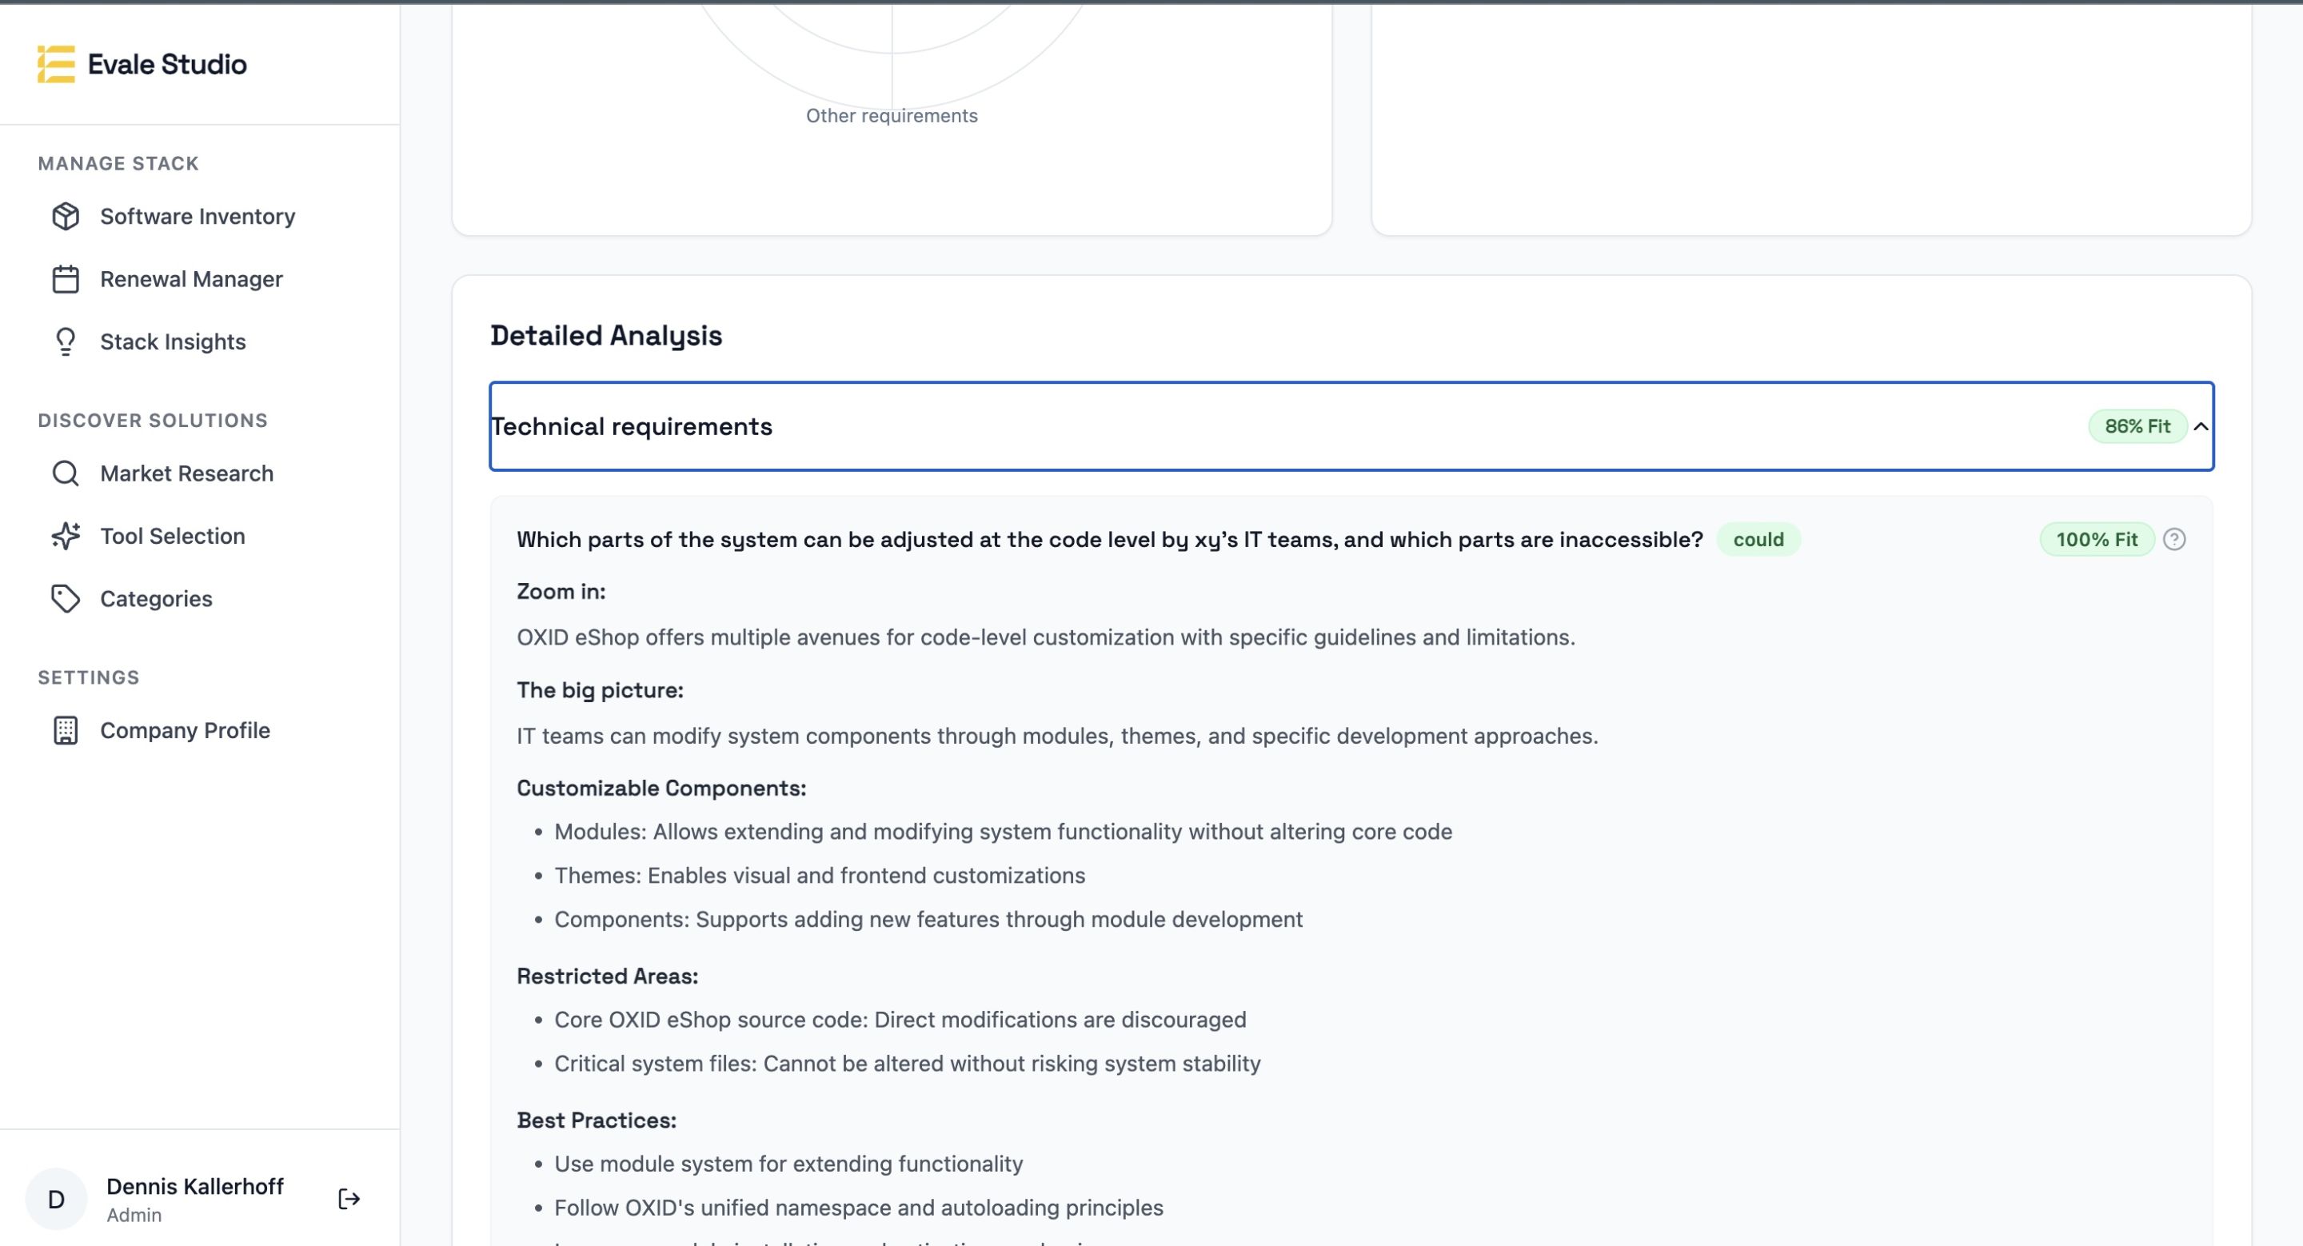Viewport: 2303px width, 1246px height.
Task: Click the 'Modules:' bullet line
Action: click(x=1003, y=833)
